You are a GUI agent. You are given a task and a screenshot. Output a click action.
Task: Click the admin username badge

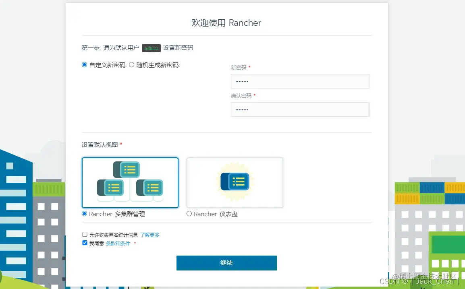point(151,48)
